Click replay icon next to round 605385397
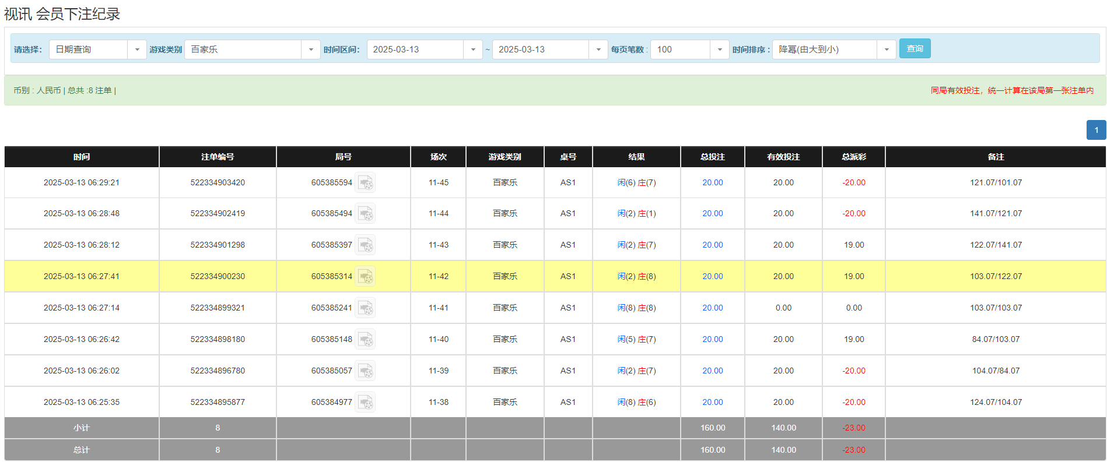Image resolution: width=1107 pixels, height=469 pixels. click(366, 245)
